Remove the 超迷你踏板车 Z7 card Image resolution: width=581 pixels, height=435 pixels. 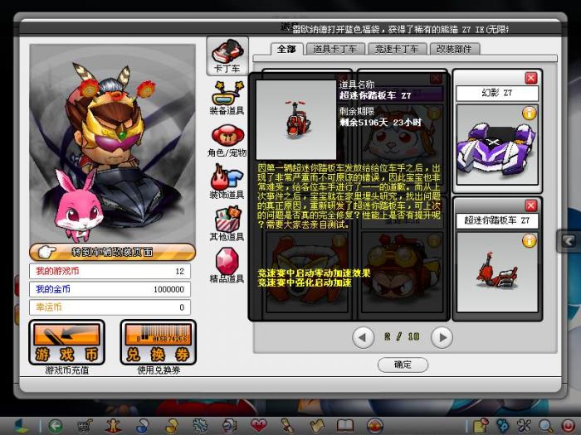click(x=531, y=205)
